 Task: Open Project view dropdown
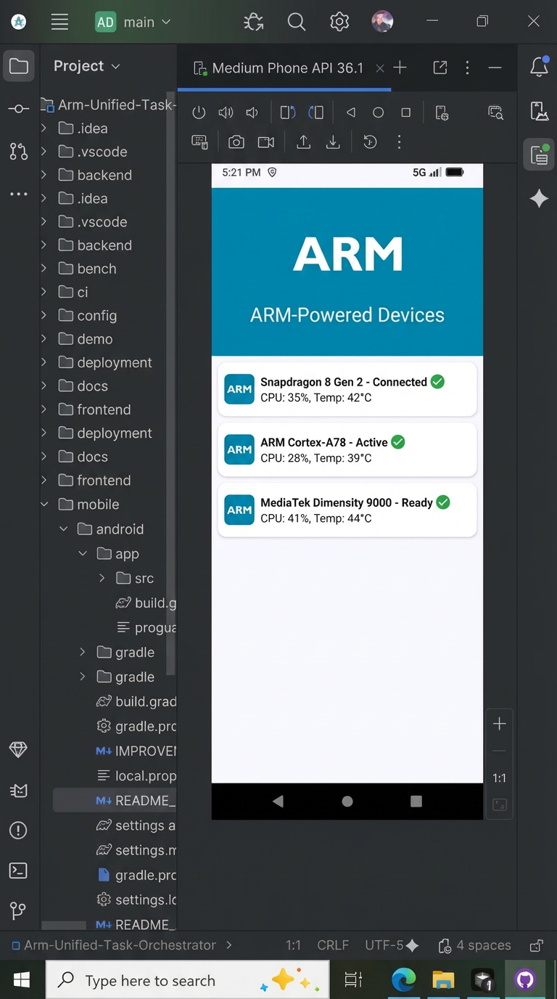(86, 66)
